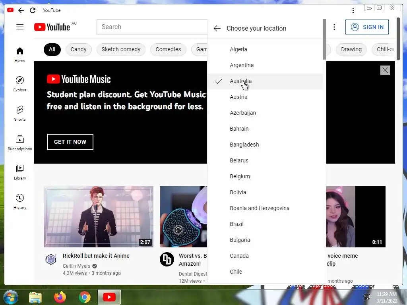Click the Search input field
The height and width of the screenshot is (305, 407).
click(x=152, y=27)
